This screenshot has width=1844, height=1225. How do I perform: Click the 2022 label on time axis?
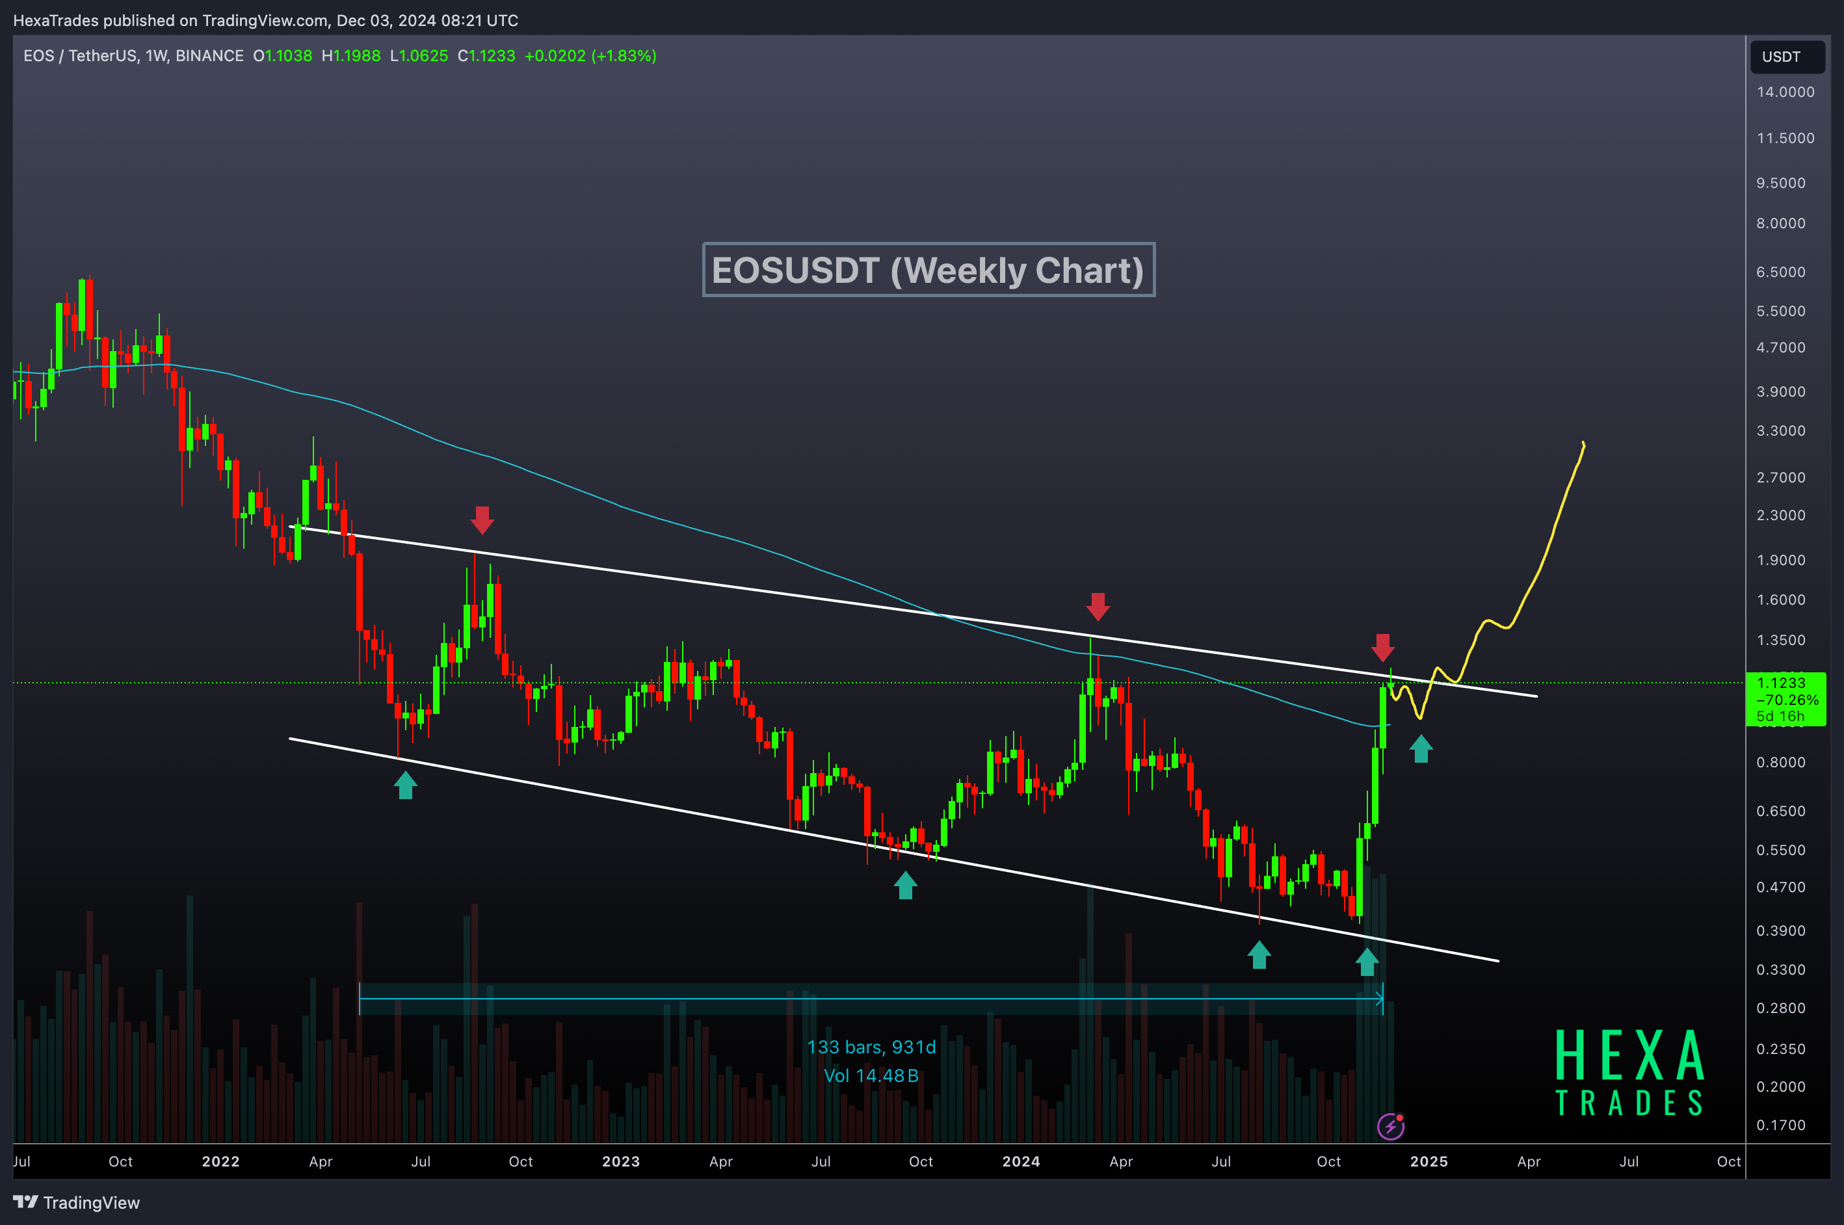pos(221,1162)
